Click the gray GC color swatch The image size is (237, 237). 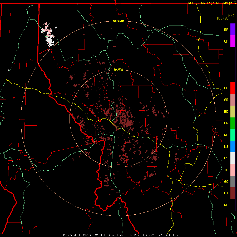pyautogui.click(x=233, y=181)
